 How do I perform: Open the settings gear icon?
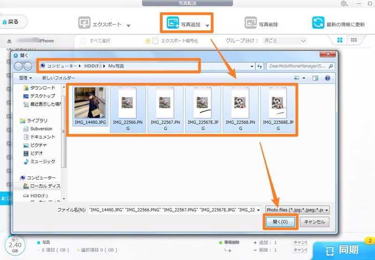pos(344,3)
